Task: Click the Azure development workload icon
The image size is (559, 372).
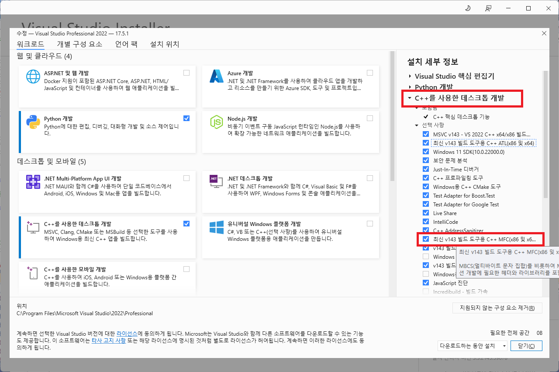Action: tap(217, 77)
